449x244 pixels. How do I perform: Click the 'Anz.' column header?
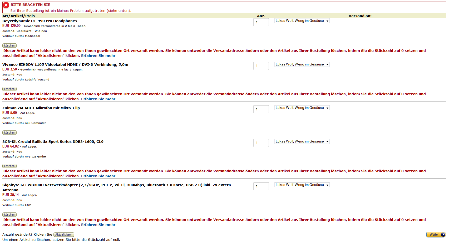[261, 16]
